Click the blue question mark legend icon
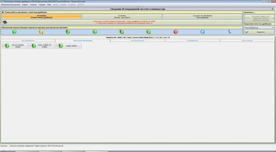Viewport: 276px width, 152px height. coord(203,32)
